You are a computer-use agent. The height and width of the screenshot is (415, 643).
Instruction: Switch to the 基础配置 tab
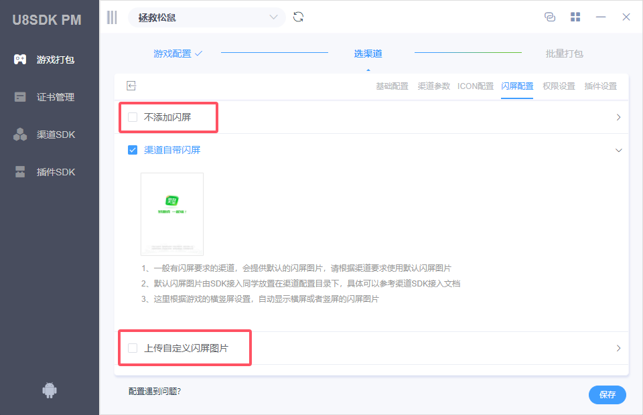coord(392,86)
